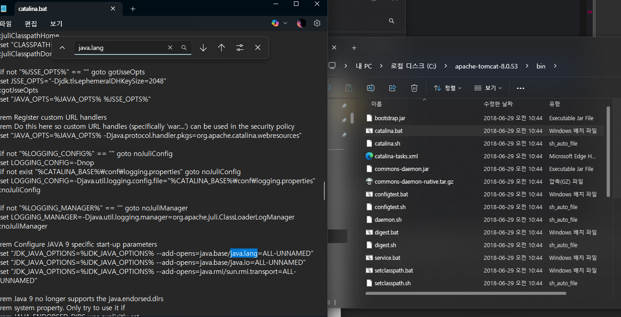Click the Share icon in Explorer toolbar
Viewport: 621px width, 317px height.
[x=392, y=88]
